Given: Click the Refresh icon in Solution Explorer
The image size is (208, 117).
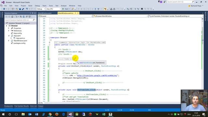Looking at the screenshot, I should click(24, 17).
